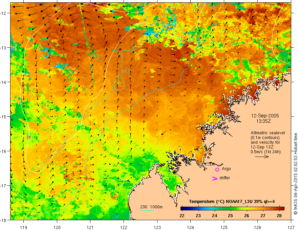This screenshot has height=230, width=298.
Task: Click the '(0.1m contours)' caption line
Action: click(x=265, y=138)
